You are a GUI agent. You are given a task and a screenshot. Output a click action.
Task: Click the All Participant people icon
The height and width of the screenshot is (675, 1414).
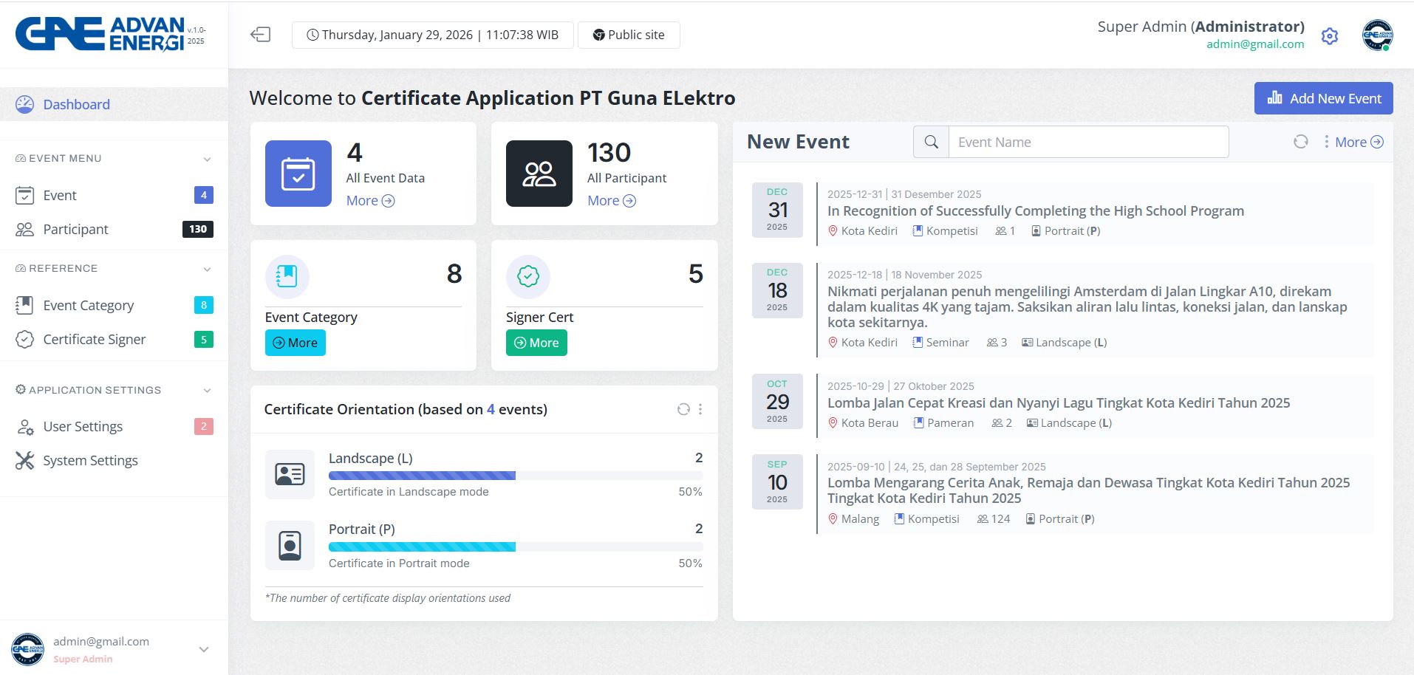point(539,174)
